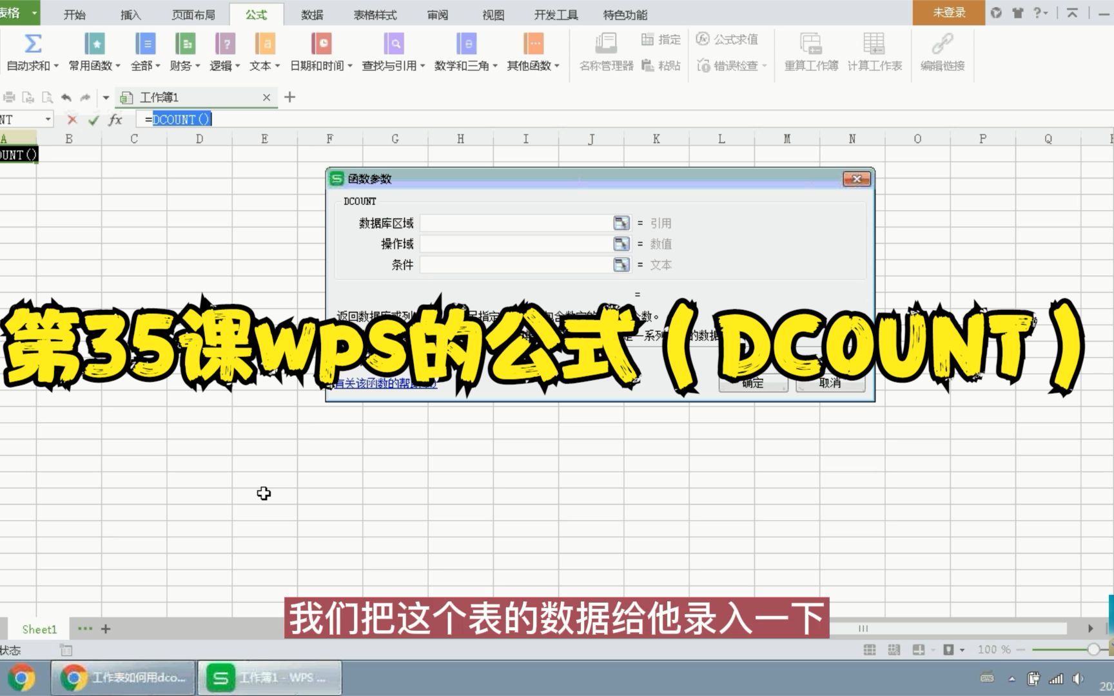Click Edit Links (编辑链接)
The image size is (1114, 696).
[942, 52]
